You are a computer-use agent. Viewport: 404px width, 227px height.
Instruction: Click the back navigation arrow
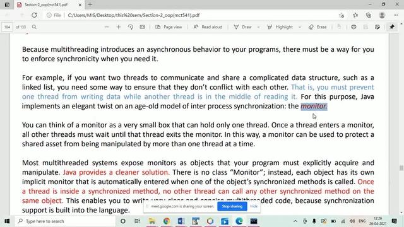(8, 15)
